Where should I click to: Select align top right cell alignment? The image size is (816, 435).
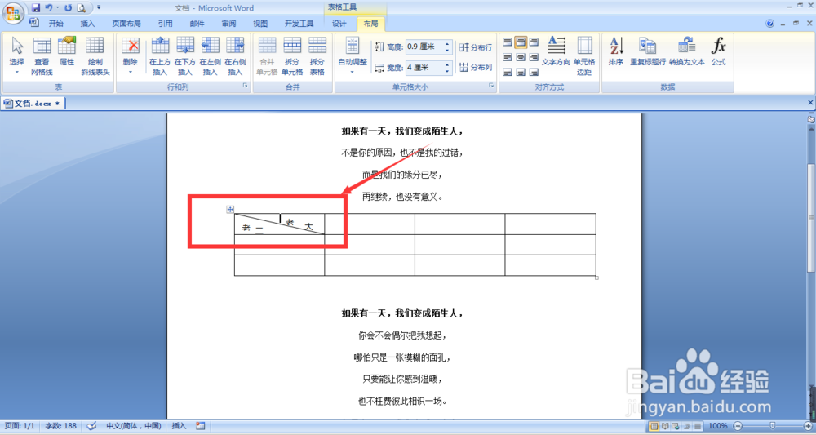click(534, 42)
